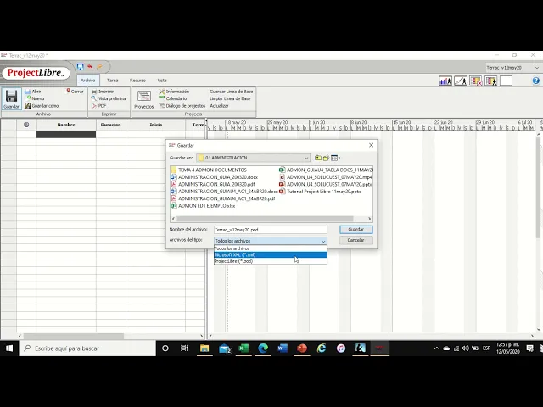
Task: Click the quick-access redo arrow
Action: coord(100,66)
